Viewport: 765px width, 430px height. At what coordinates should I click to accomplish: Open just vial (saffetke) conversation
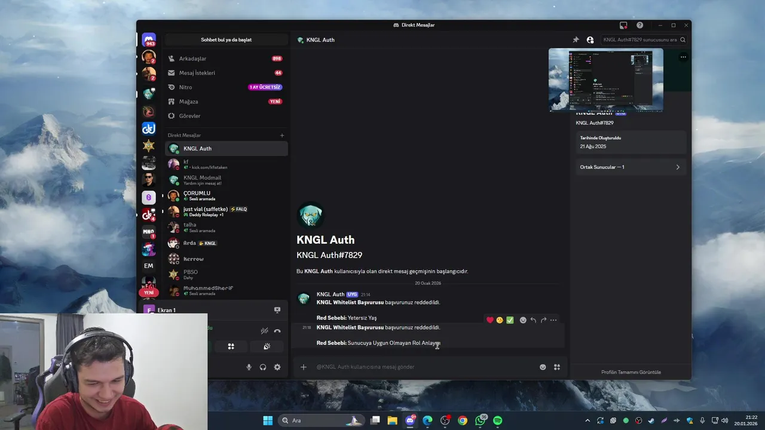pyautogui.click(x=226, y=211)
